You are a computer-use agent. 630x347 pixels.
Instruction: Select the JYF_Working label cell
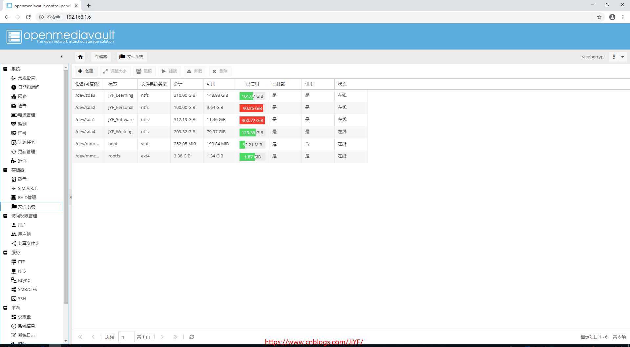tap(120, 132)
